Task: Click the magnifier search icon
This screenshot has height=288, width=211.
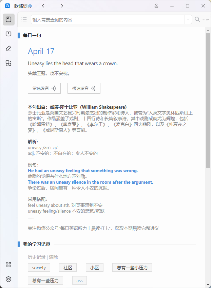Action: [197, 19]
